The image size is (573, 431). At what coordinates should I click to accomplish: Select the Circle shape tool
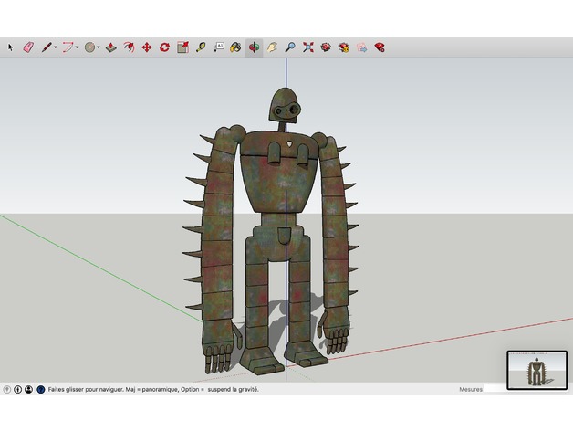(x=90, y=47)
